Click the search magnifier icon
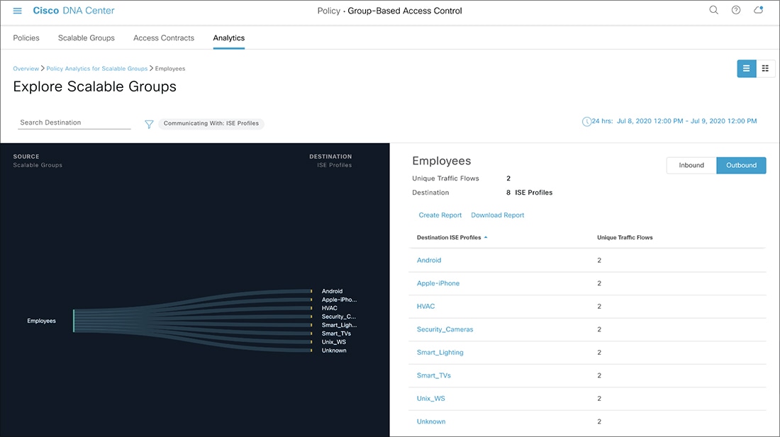Screen dimensions: 780x437 pyautogui.click(x=714, y=11)
